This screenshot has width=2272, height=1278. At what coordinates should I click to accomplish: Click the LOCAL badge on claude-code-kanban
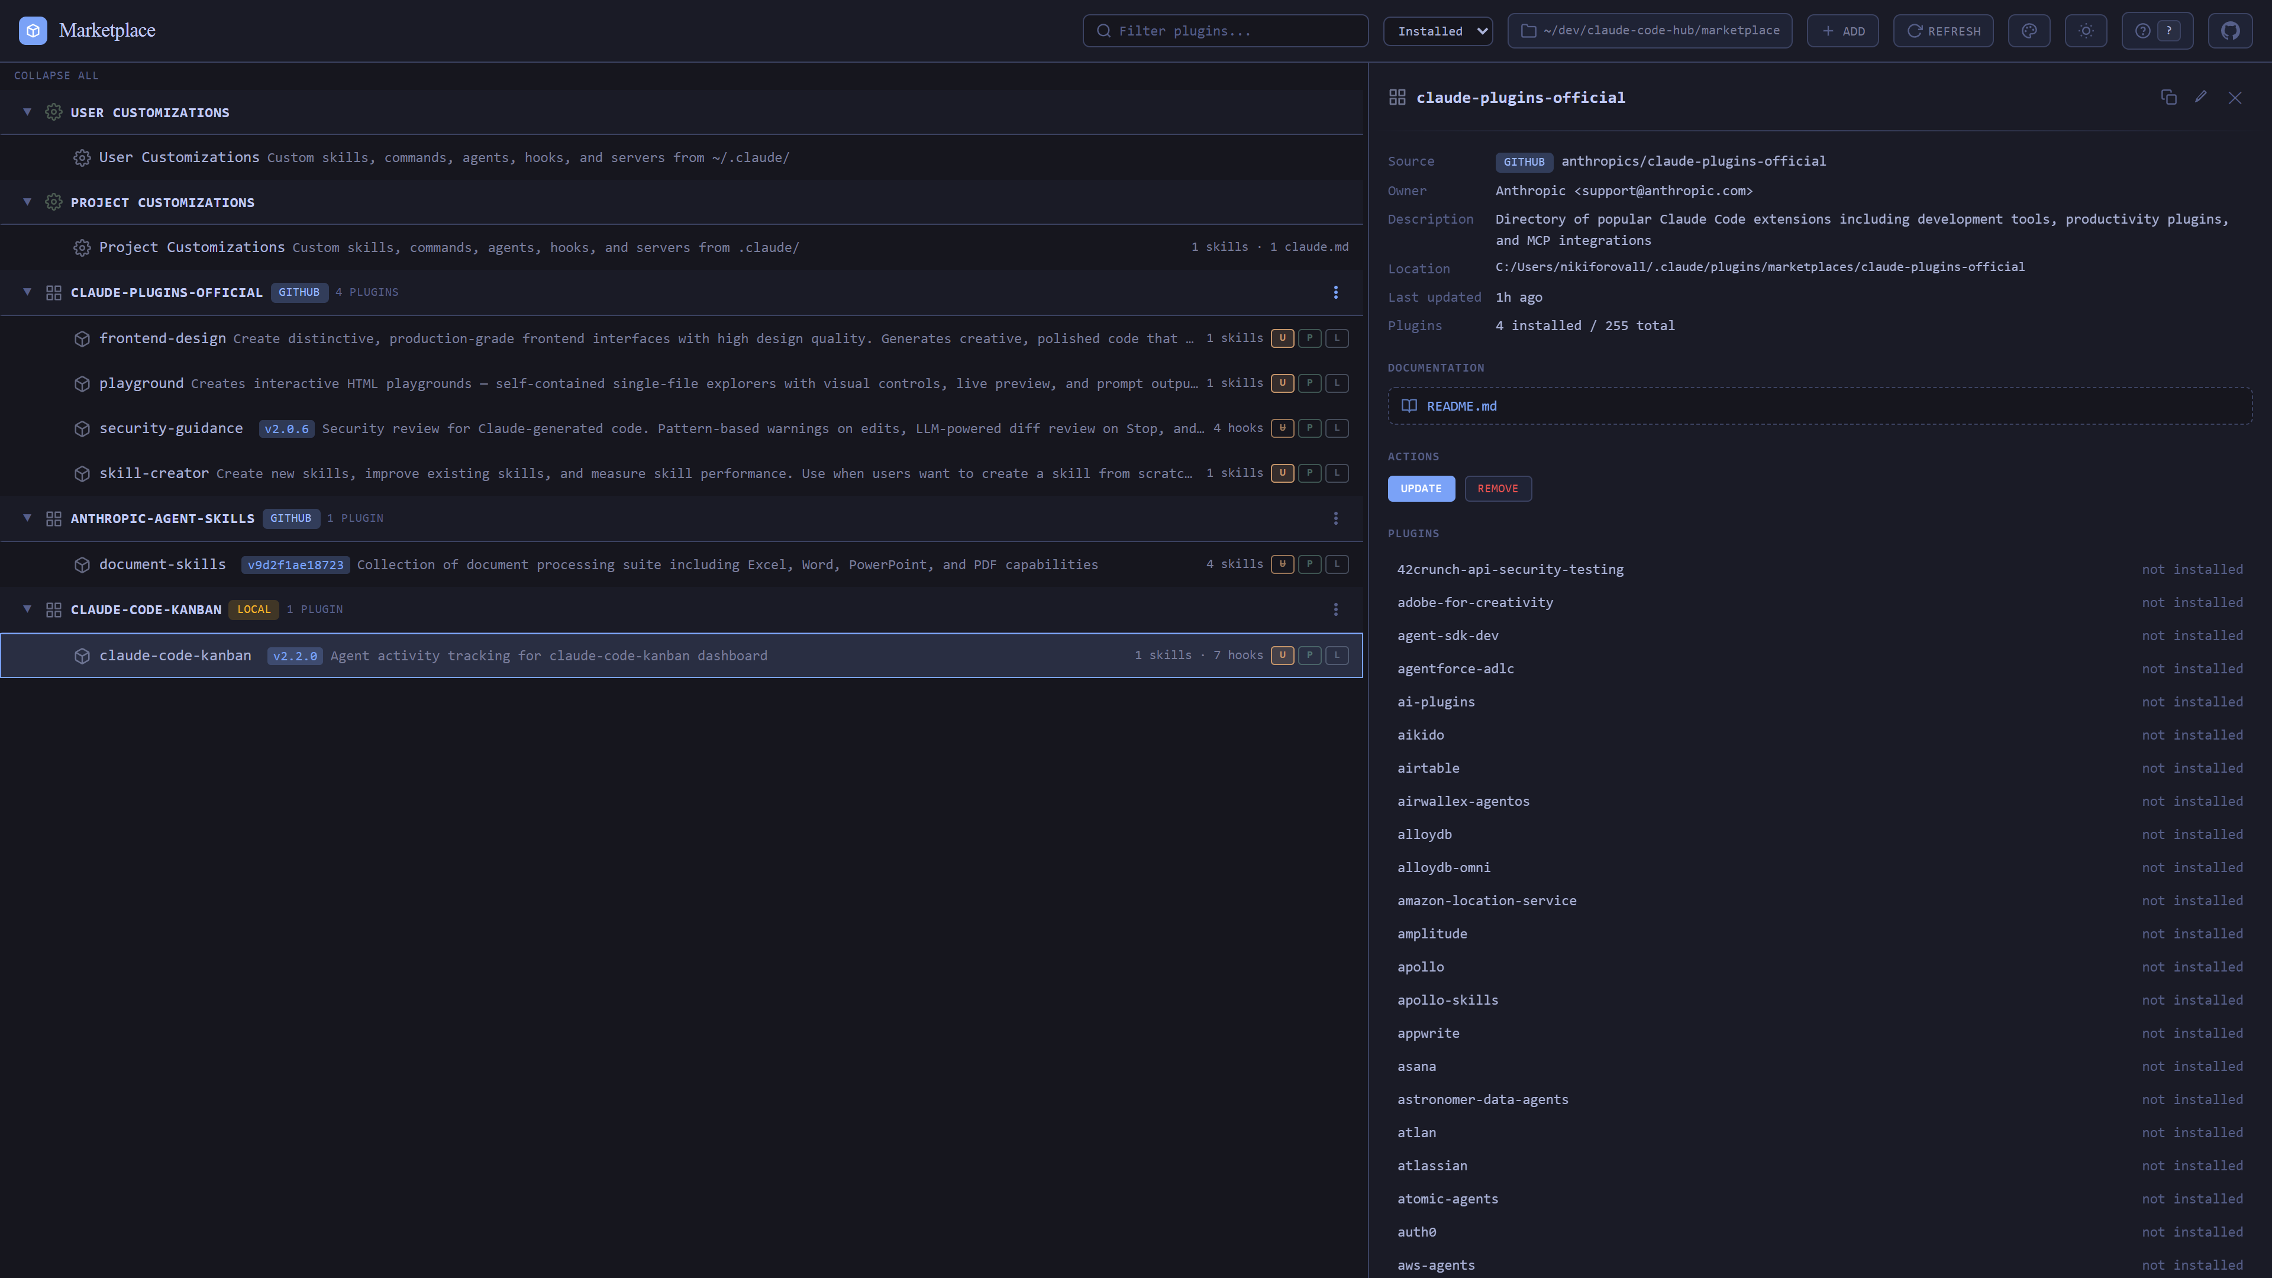pos(254,609)
